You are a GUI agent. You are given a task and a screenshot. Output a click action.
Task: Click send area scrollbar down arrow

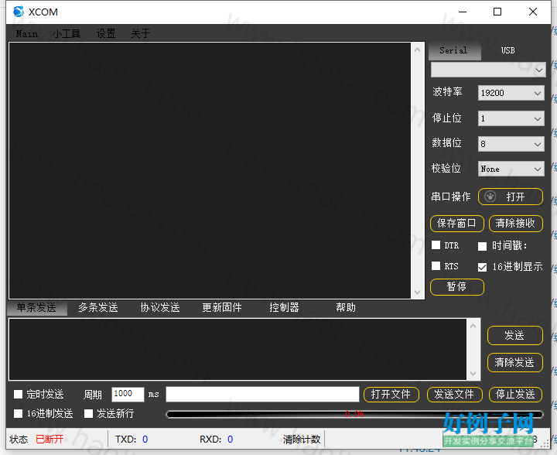point(473,373)
